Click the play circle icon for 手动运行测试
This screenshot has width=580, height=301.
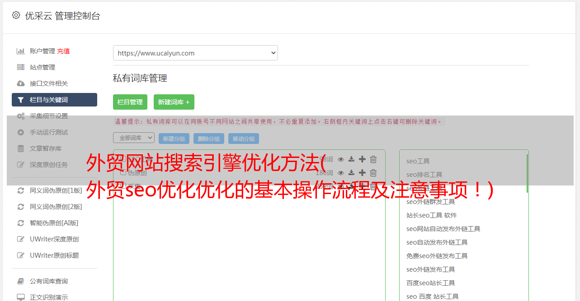click(20, 132)
